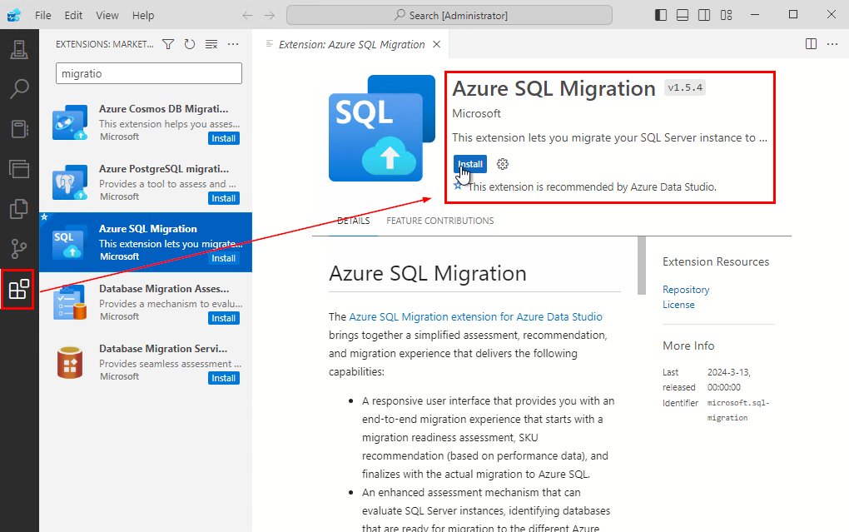Filter Marketplace extensions

[x=168, y=44]
